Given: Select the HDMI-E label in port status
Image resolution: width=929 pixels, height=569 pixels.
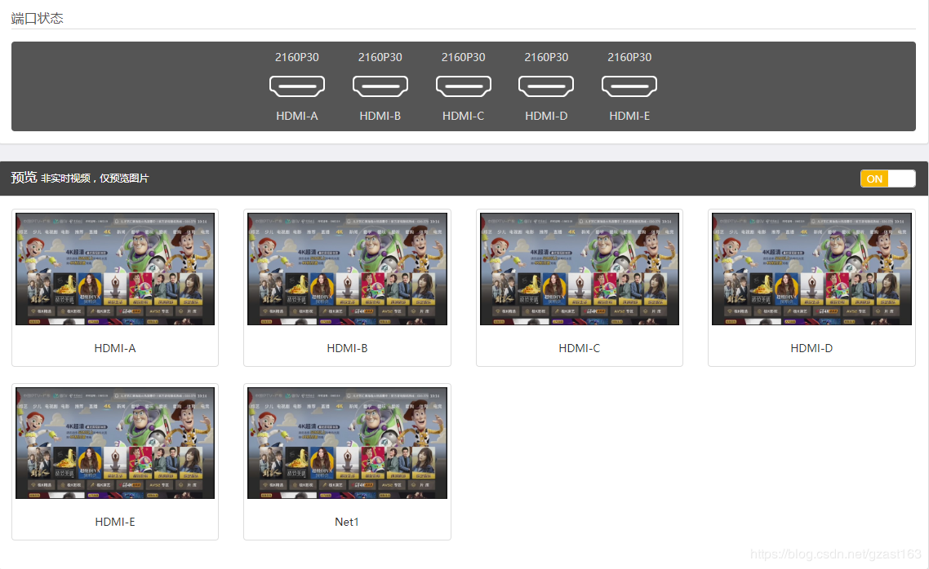Looking at the screenshot, I should [x=629, y=116].
